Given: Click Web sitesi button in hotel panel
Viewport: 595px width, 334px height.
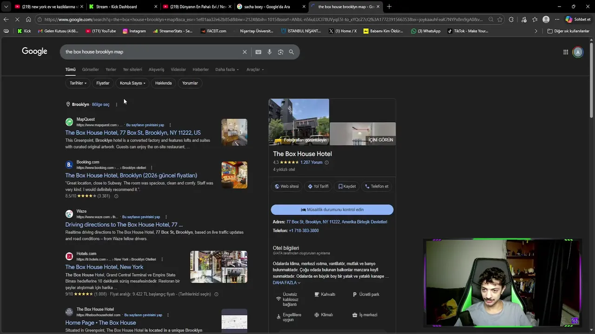Looking at the screenshot, I should point(287,186).
